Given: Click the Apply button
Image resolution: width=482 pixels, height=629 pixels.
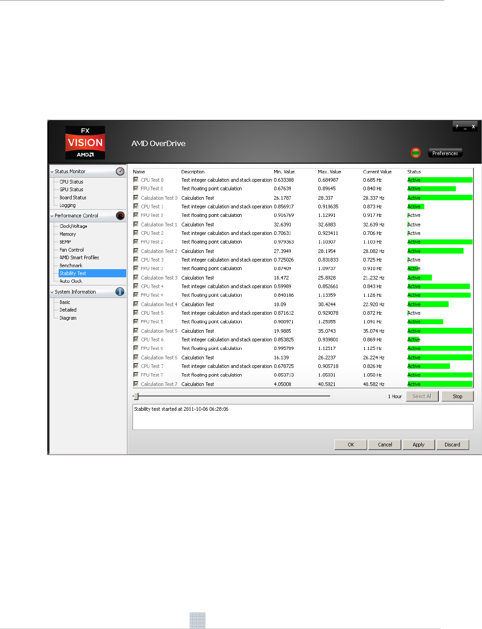Looking at the screenshot, I should coord(418,445).
